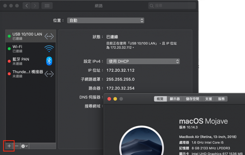The height and width of the screenshot is (155, 245).
Task: Click the green status dot for USB LAN
Action: pos(9,36)
